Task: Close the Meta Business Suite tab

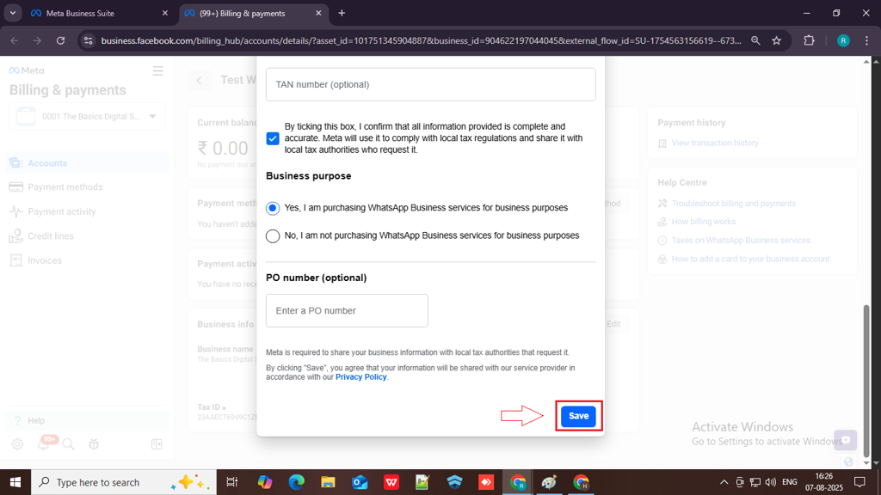Action: [x=164, y=13]
